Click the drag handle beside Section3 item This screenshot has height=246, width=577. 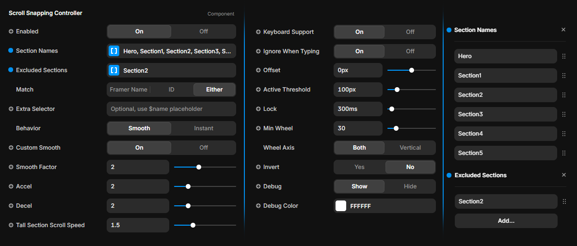coord(564,114)
